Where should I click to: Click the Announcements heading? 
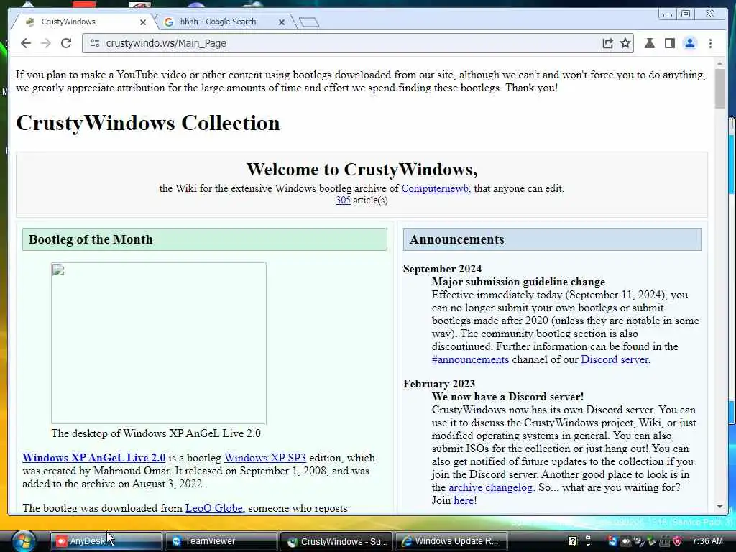456,239
